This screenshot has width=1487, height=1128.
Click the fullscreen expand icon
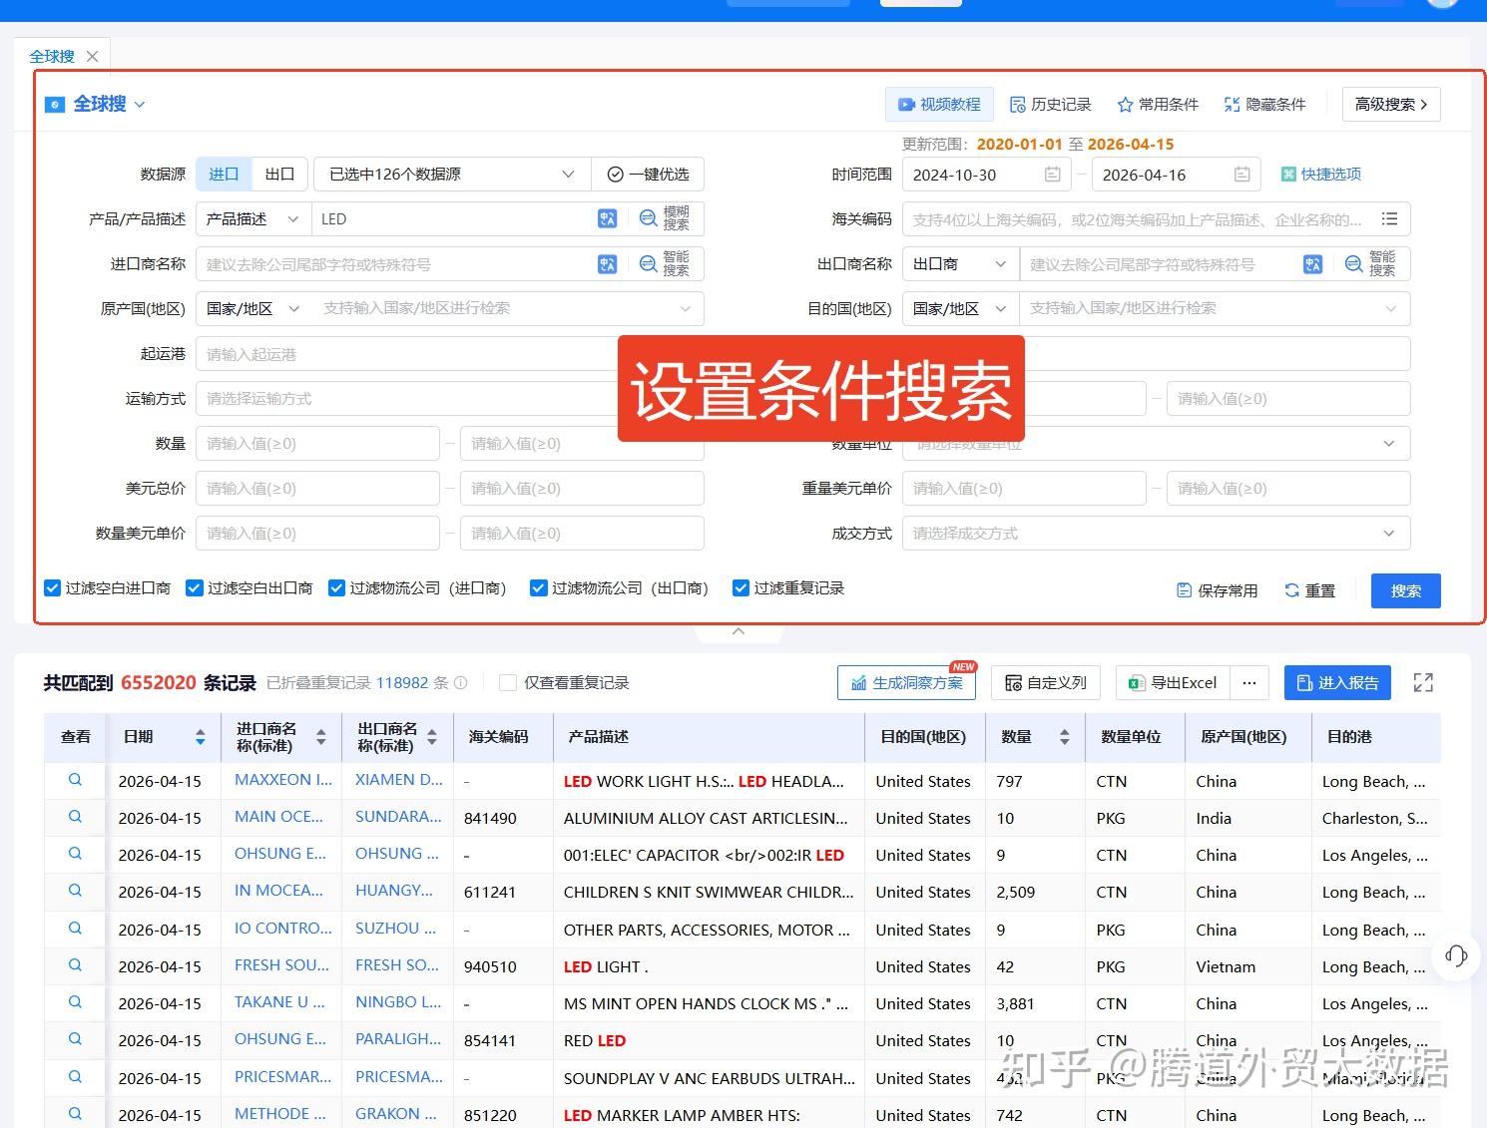click(1423, 683)
